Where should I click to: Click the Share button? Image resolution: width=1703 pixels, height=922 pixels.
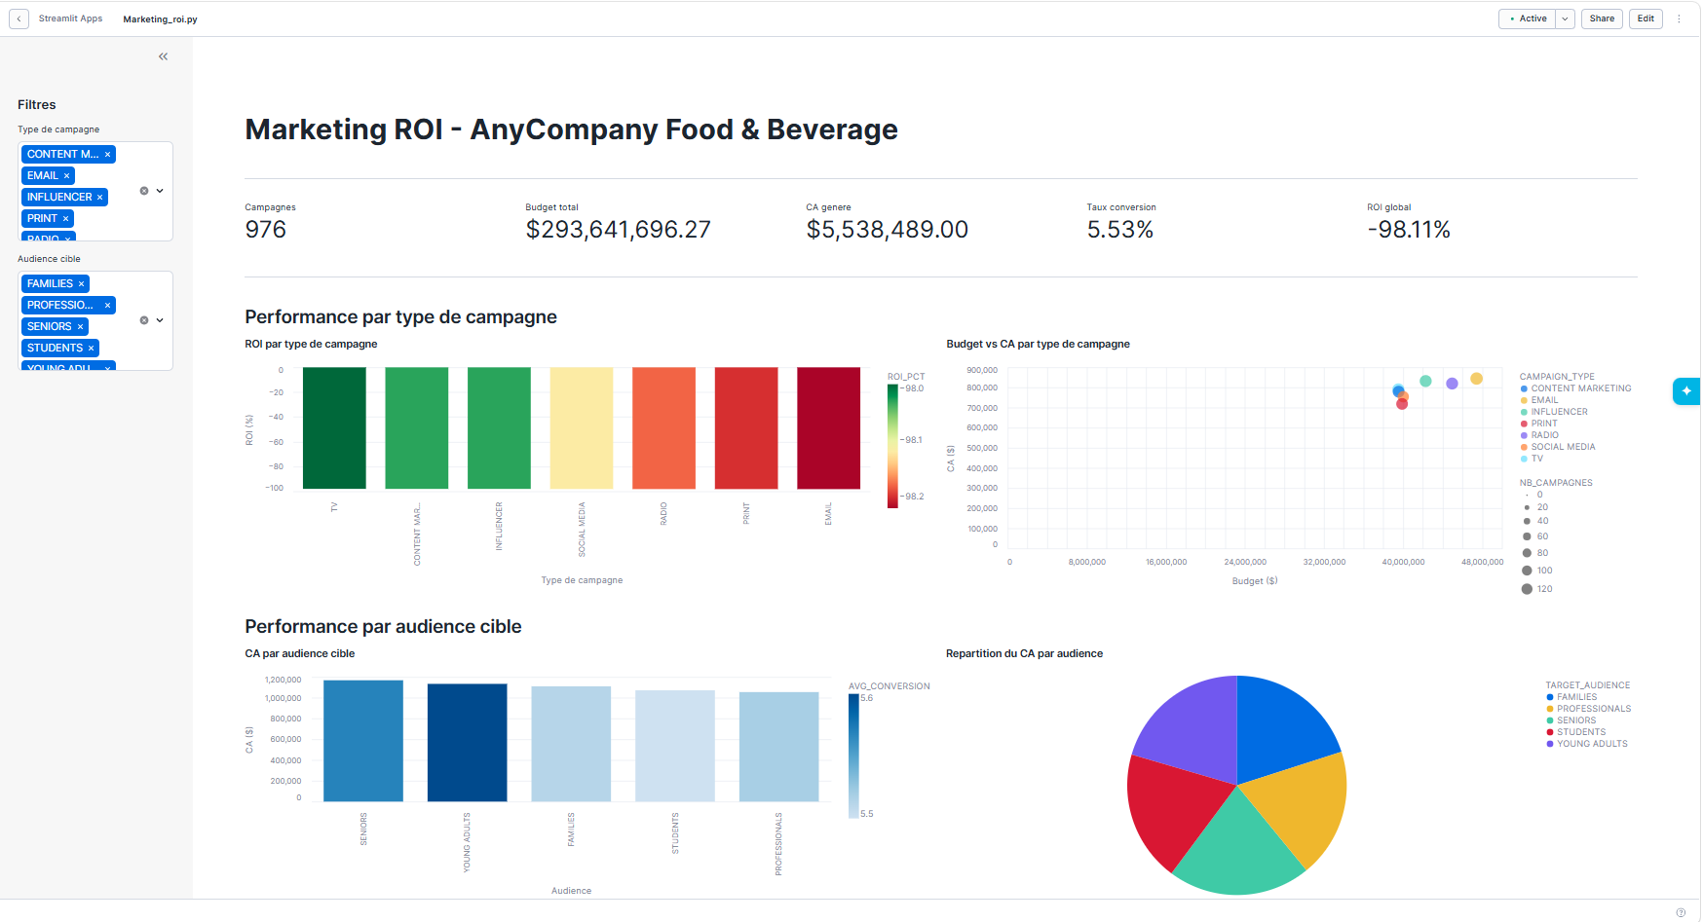(1602, 18)
